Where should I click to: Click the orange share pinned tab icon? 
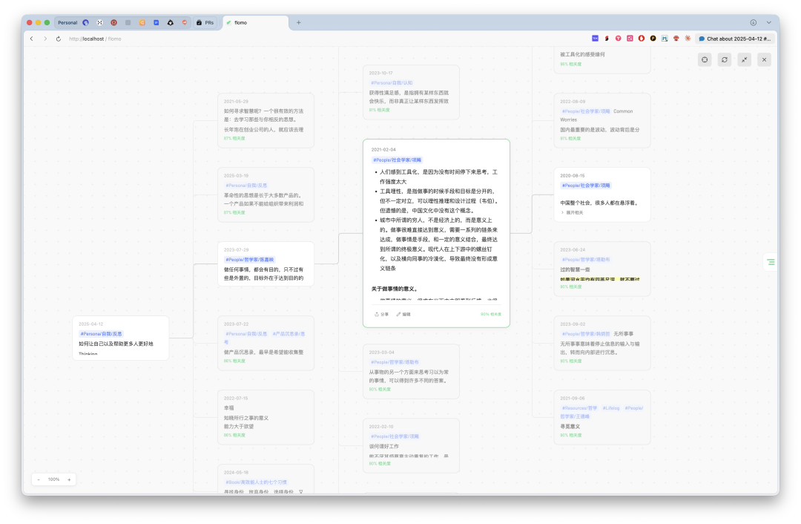coord(142,22)
